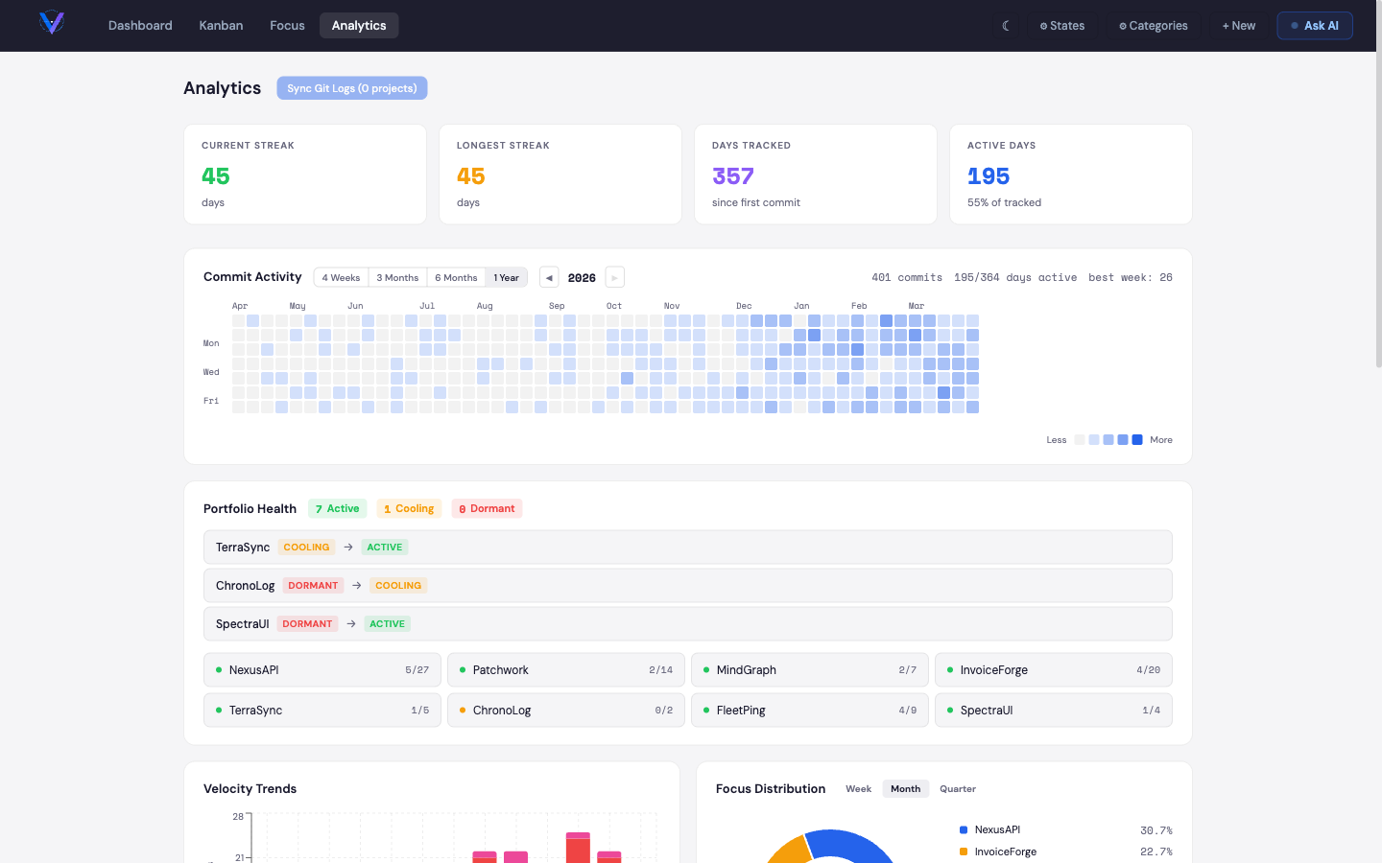Image resolution: width=1382 pixels, height=863 pixels.
Task: Open the Categories settings
Action: [1153, 26]
